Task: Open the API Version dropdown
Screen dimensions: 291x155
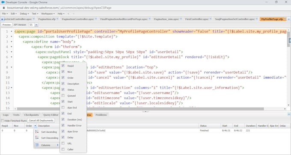Action: click(x=36, y=25)
